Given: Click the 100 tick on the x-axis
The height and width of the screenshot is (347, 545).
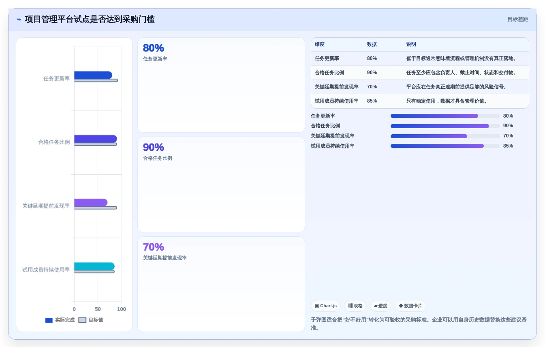Looking at the screenshot, I should pos(122,309).
